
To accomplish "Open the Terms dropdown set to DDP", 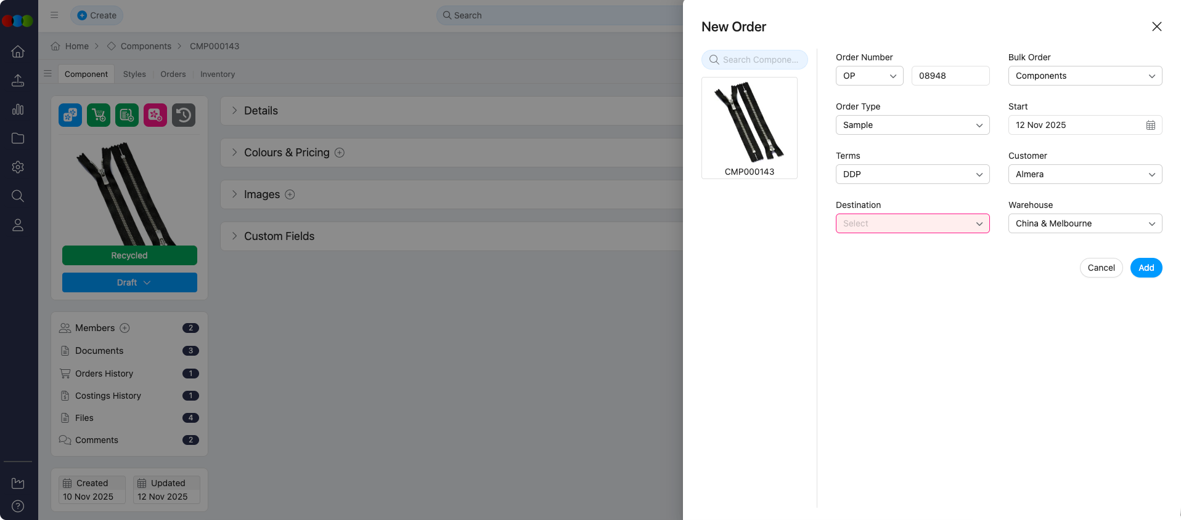I will [x=912, y=174].
